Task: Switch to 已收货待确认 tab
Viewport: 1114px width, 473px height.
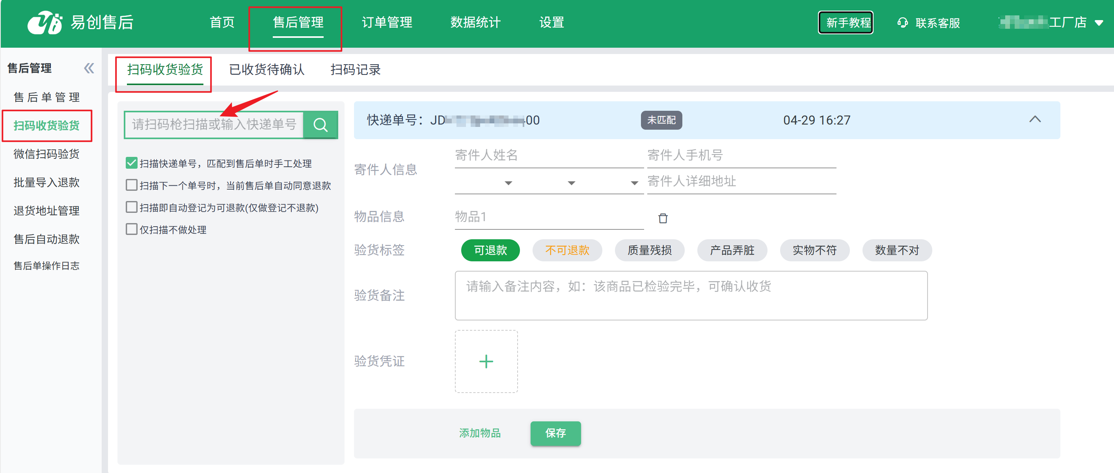Action: (x=266, y=70)
